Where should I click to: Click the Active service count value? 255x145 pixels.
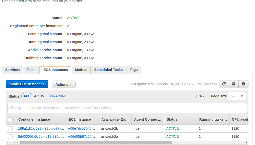click(80, 50)
